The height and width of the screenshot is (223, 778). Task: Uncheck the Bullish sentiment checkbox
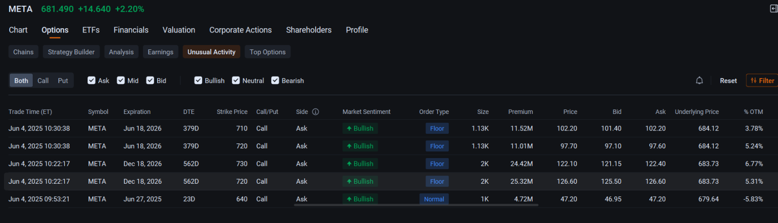(x=198, y=80)
